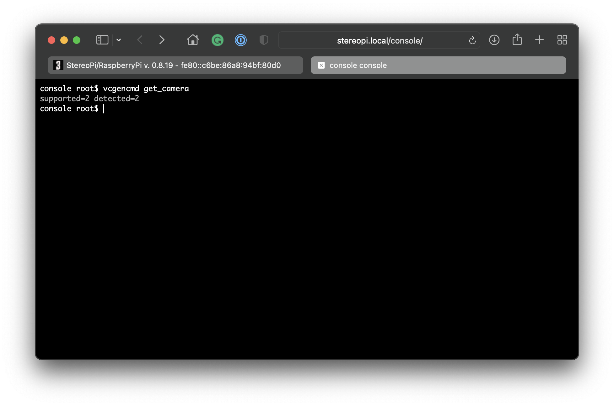Open the Share menu
The width and height of the screenshot is (614, 406).
pos(517,40)
